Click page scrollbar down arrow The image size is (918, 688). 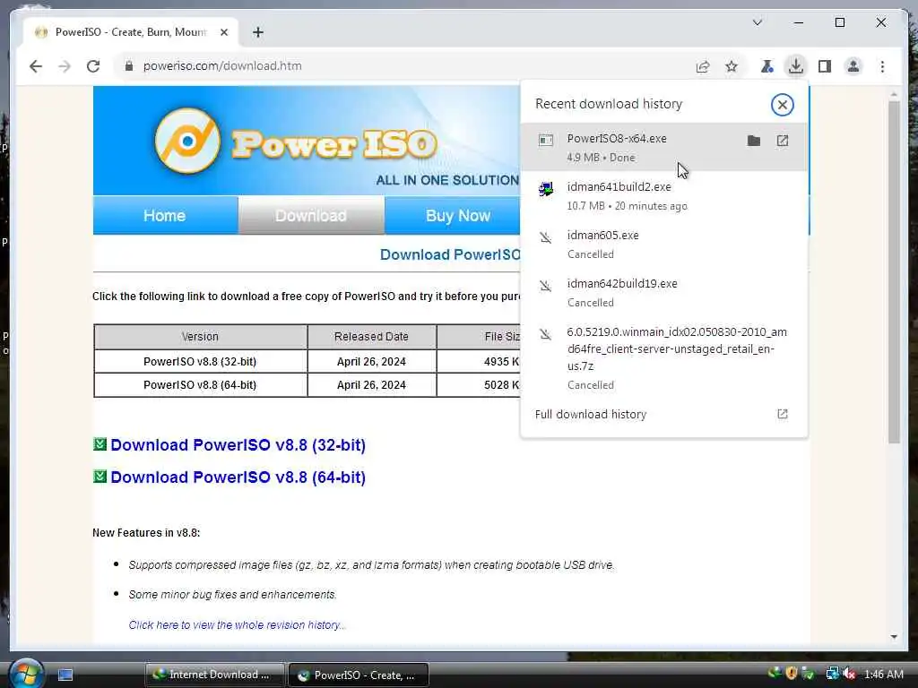point(894,637)
